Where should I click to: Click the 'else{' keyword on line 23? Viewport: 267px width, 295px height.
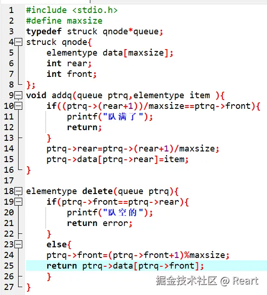(x=59, y=245)
